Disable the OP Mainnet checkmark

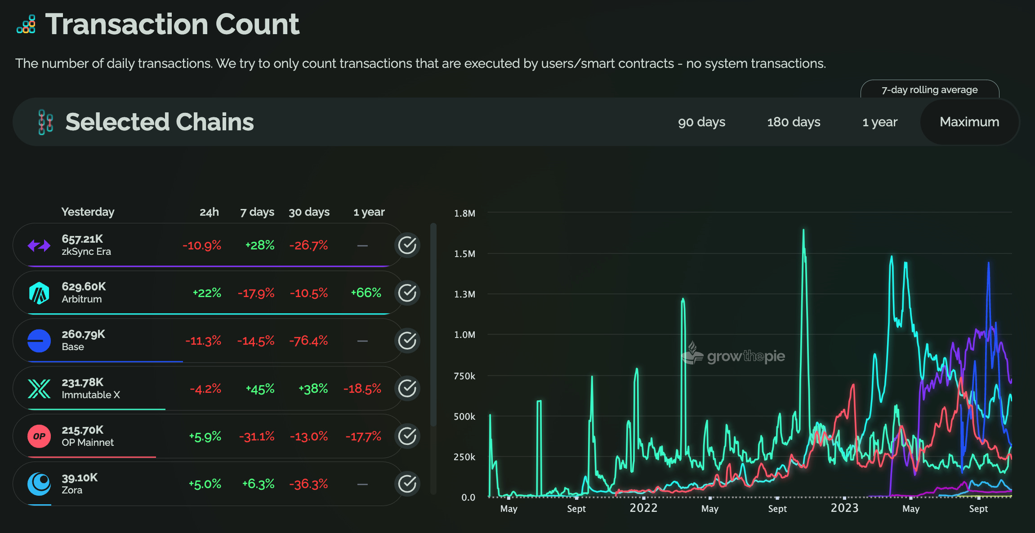(407, 436)
